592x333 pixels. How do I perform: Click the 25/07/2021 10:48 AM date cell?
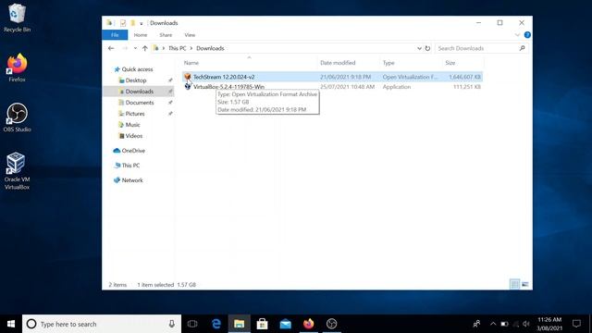(348, 86)
